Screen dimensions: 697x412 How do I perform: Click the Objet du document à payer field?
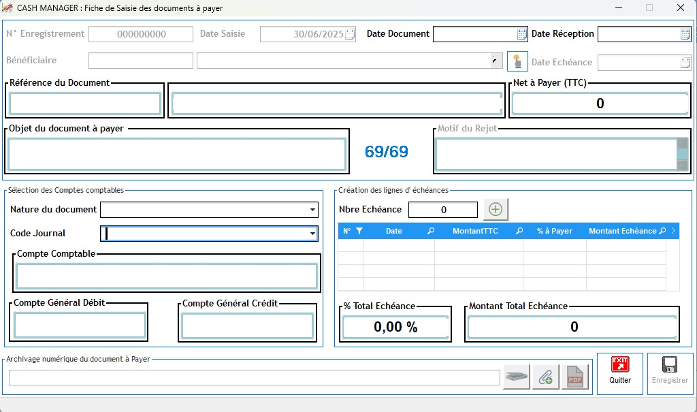pos(177,155)
